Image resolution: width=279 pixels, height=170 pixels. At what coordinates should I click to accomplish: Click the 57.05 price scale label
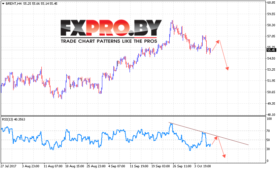pyautogui.click(x=271, y=36)
